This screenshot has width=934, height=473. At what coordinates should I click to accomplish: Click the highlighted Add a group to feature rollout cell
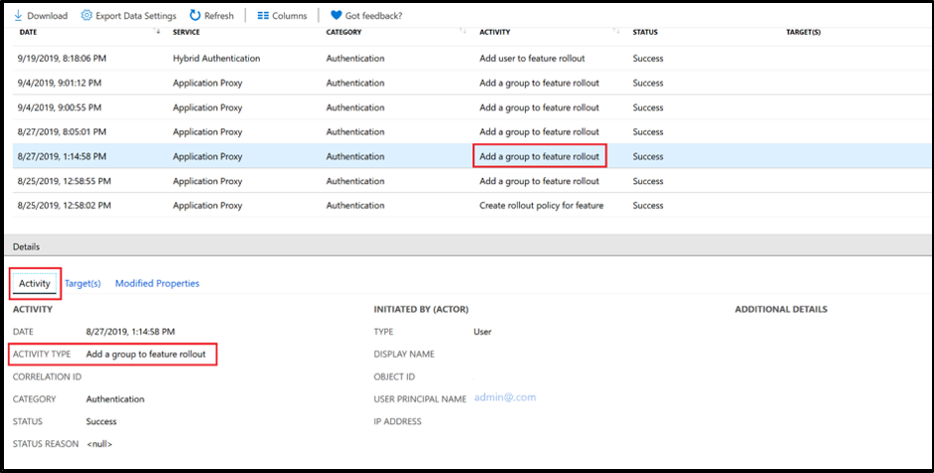coord(539,156)
